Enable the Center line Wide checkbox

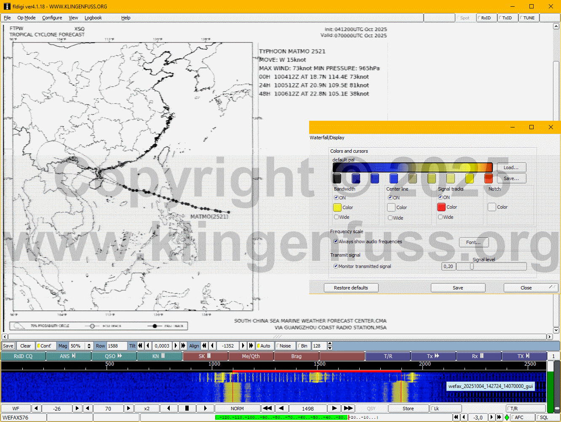click(390, 218)
